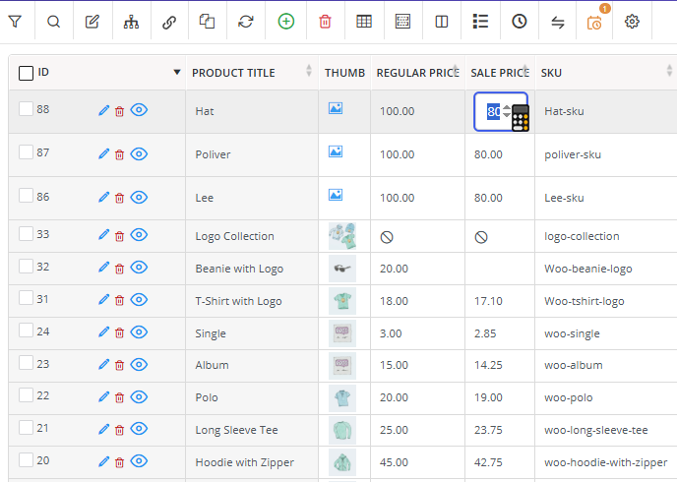Open the Hoodie with Zipper thumbnail
677x482 pixels.
click(x=342, y=462)
